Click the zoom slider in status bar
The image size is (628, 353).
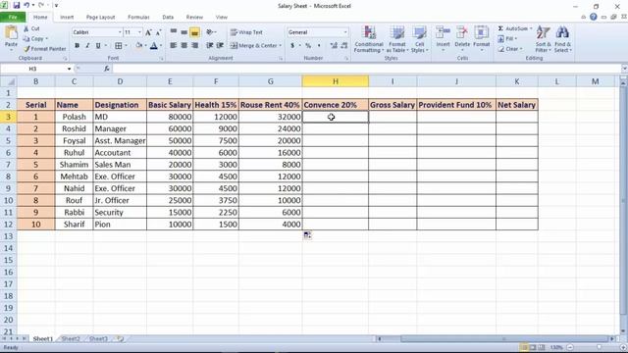600,347
